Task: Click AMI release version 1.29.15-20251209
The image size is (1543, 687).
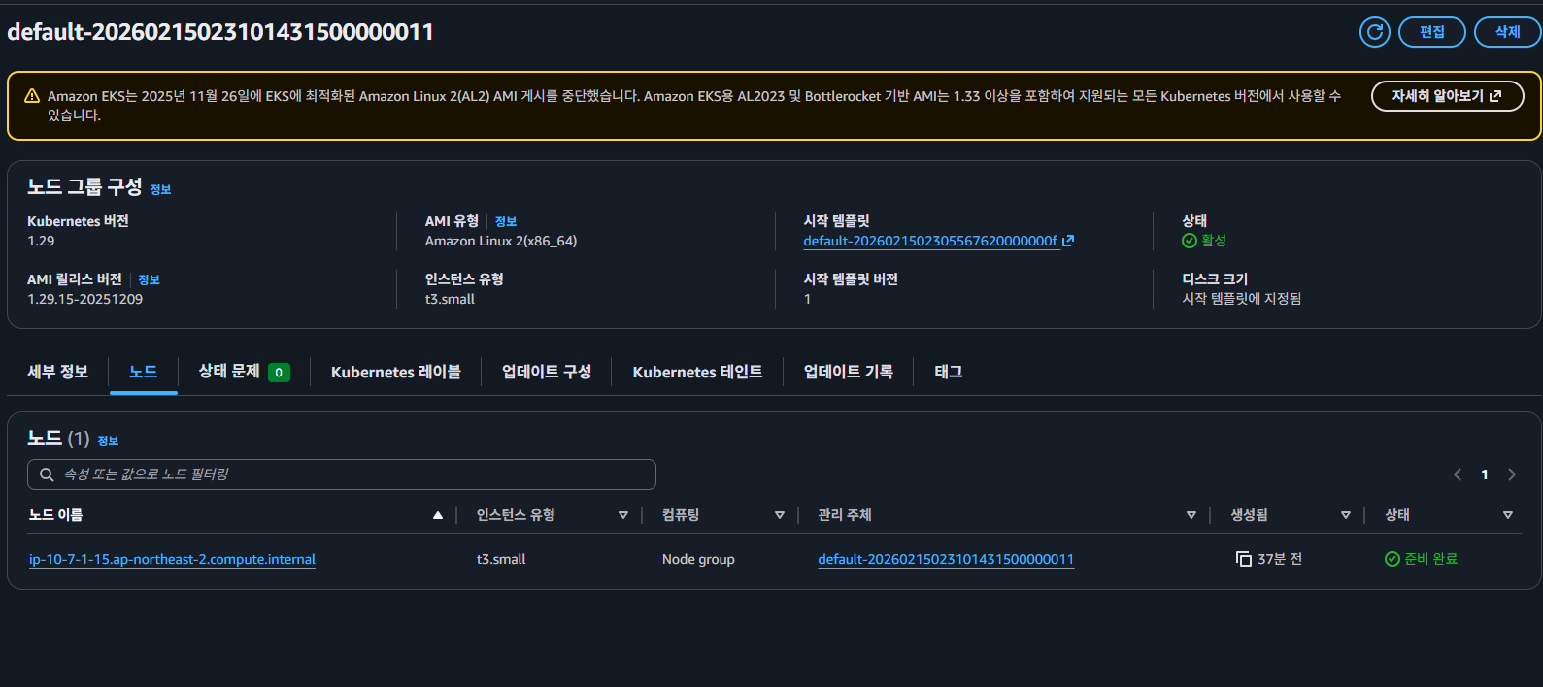Action: click(x=84, y=299)
